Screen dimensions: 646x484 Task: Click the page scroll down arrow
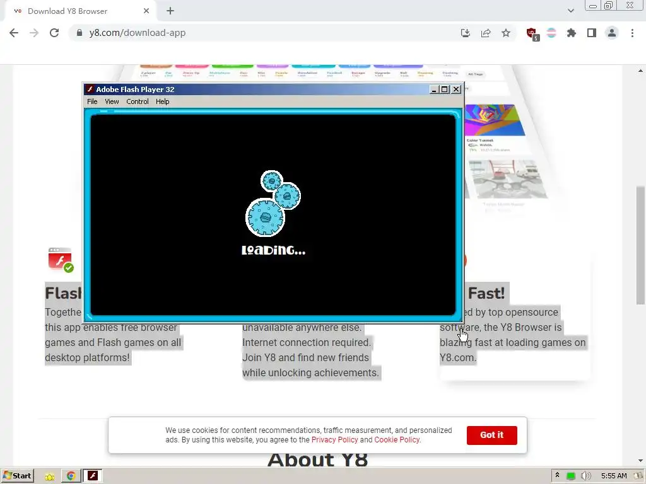[x=640, y=461]
